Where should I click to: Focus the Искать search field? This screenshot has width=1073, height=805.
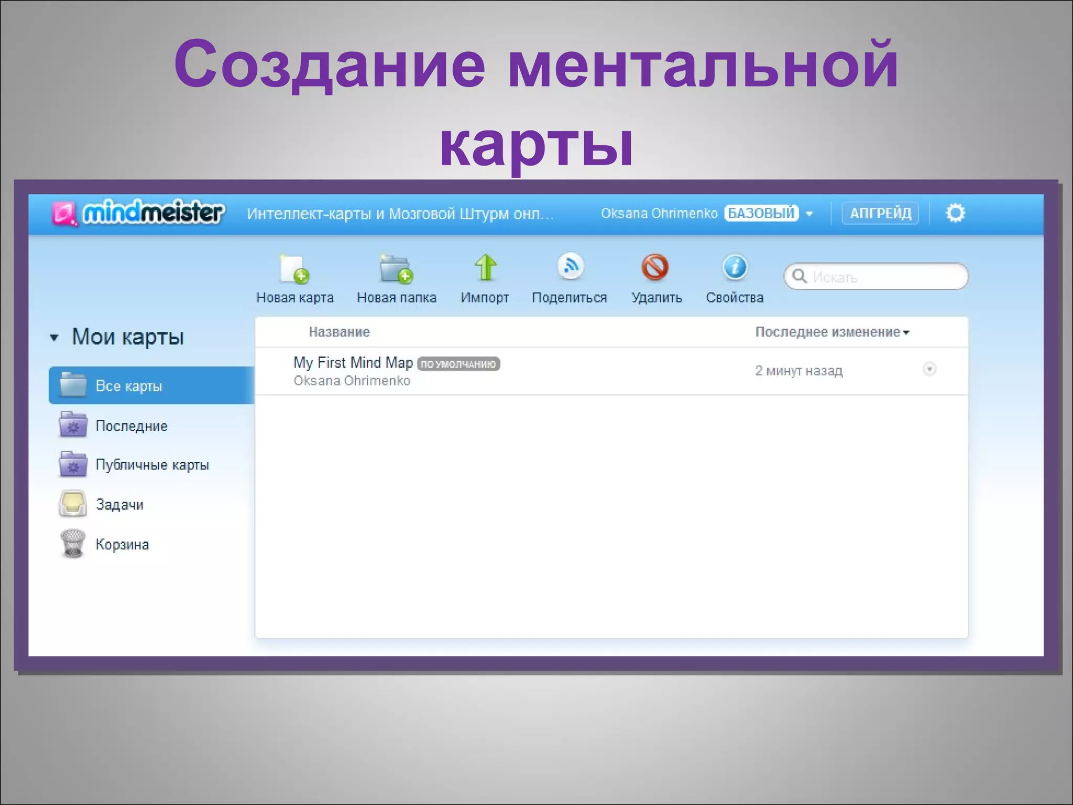click(876, 276)
